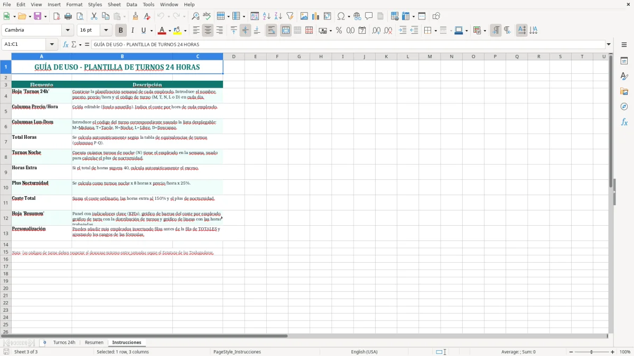Open the sidebar Gallery panel

coord(624,92)
